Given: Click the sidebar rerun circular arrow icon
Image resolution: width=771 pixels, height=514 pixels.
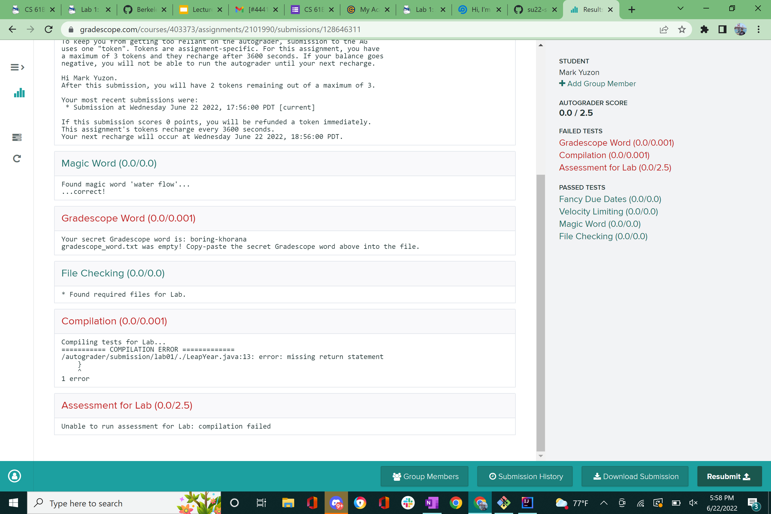Looking at the screenshot, I should click(x=17, y=159).
